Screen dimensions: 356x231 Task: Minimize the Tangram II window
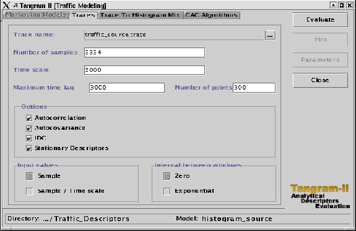click(x=333, y=5)
